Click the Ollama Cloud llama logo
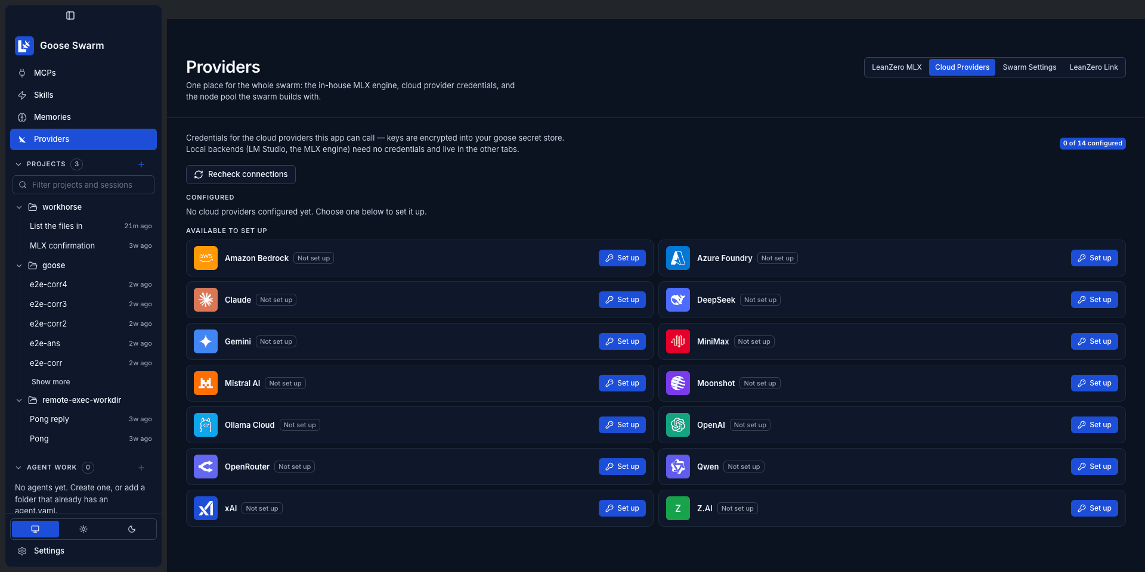Image resolution: width=1145 pixels, height=572 pixels. (206, 425)
